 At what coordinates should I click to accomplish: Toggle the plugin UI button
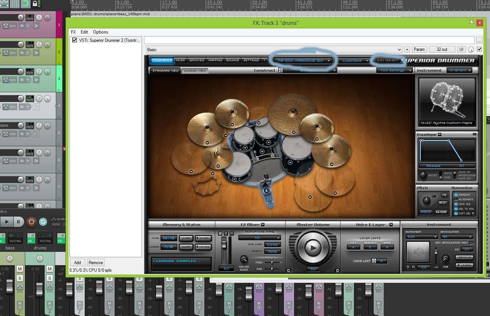461,49
